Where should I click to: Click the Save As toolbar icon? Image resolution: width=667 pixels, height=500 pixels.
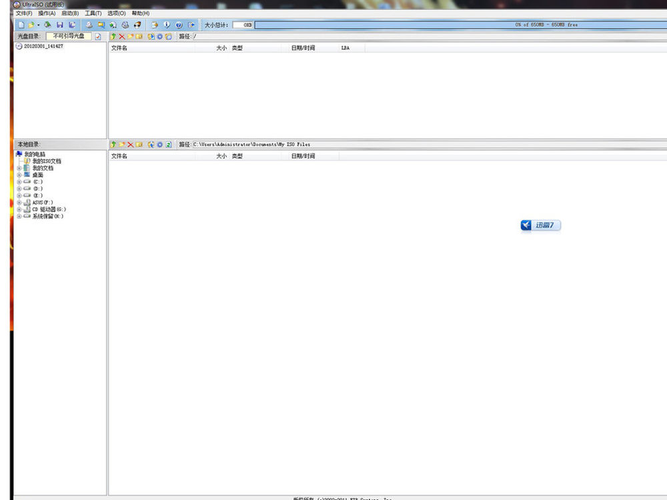pos(72,25)
